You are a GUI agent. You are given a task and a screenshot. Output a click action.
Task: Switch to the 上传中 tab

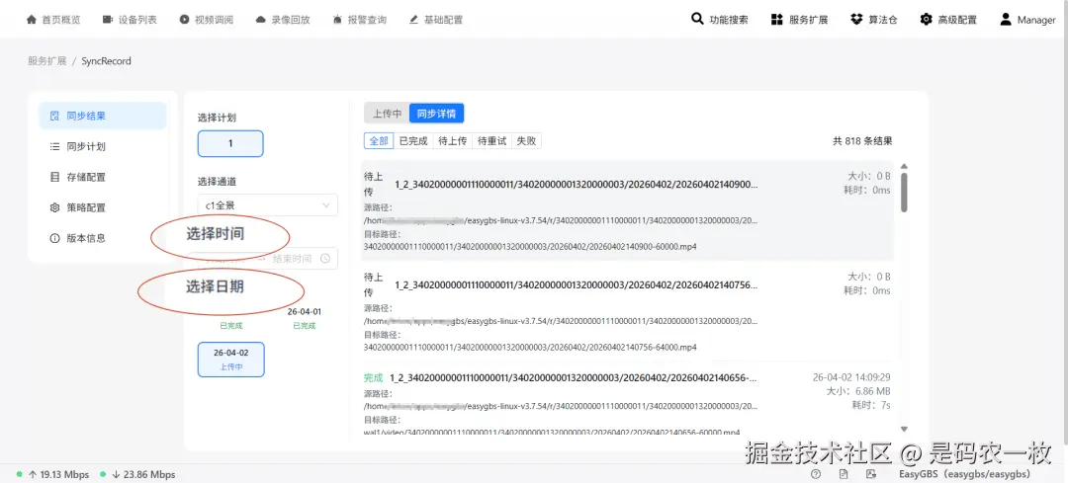pos(387,114)
